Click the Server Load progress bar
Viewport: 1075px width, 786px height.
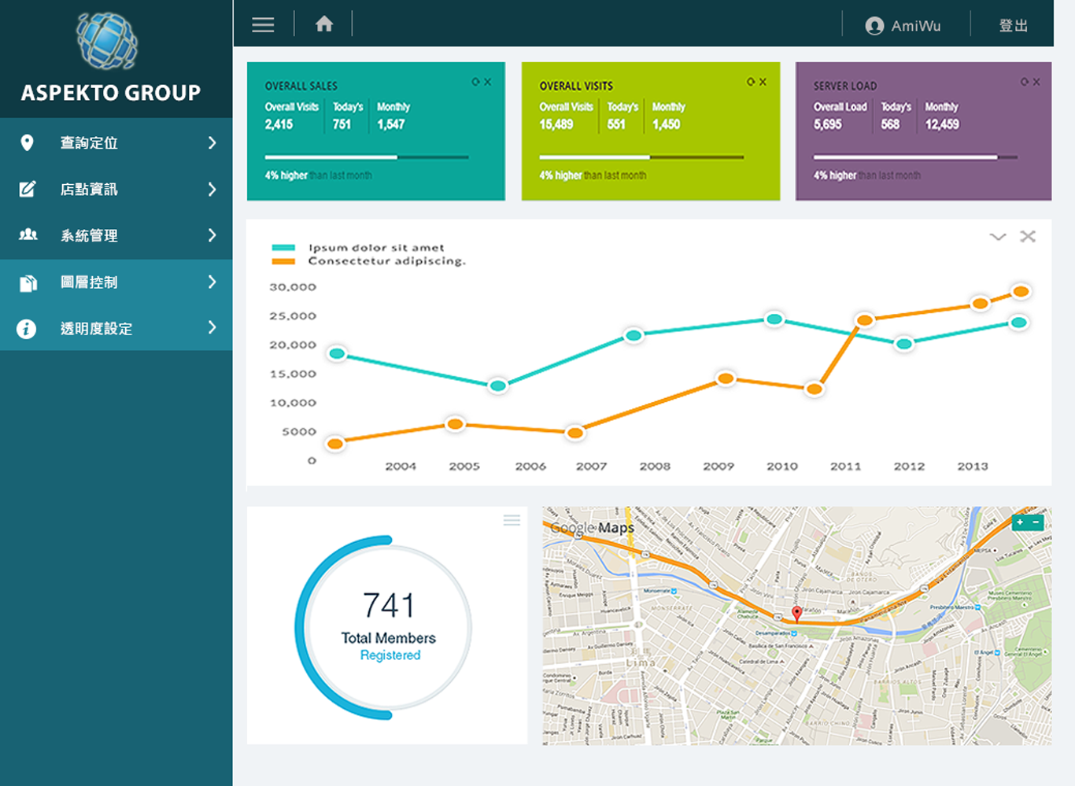pyautogui.click(x=915, y=157)
